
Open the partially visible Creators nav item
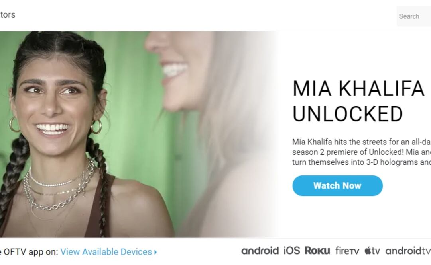point(8,15)
